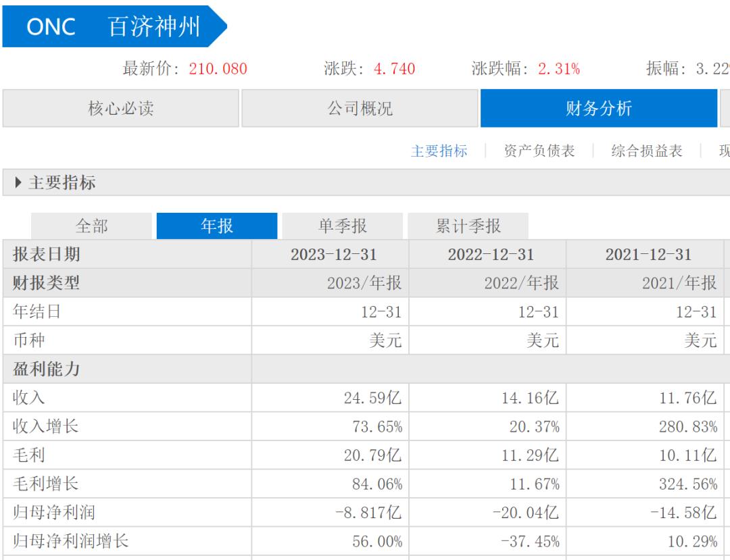Open the 综合损益表 link
This screenshot has height=560, width=730.
tap(647, 151)
